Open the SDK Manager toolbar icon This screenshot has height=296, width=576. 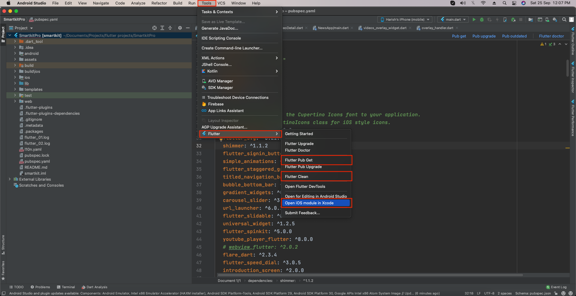555,19
